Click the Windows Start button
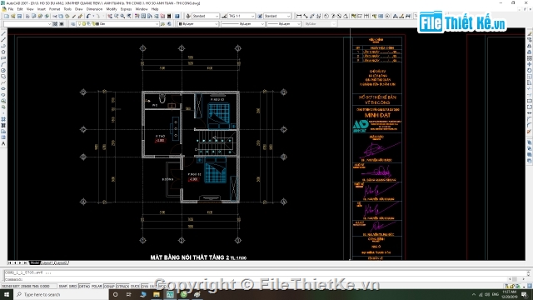The width and height of the screenshot is (533, 300). click(7, 294)
